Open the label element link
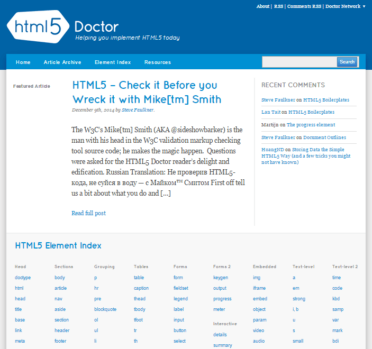This screenshot has height=349, width=372. point(179,309)
